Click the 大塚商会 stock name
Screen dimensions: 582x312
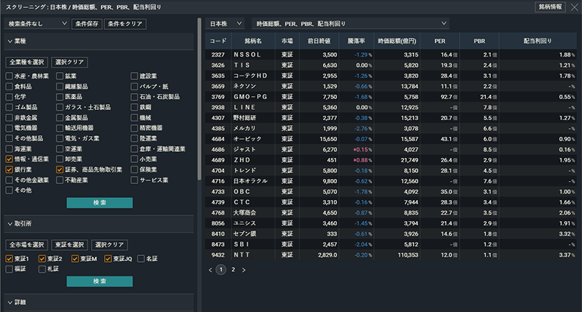coord(244,213)
